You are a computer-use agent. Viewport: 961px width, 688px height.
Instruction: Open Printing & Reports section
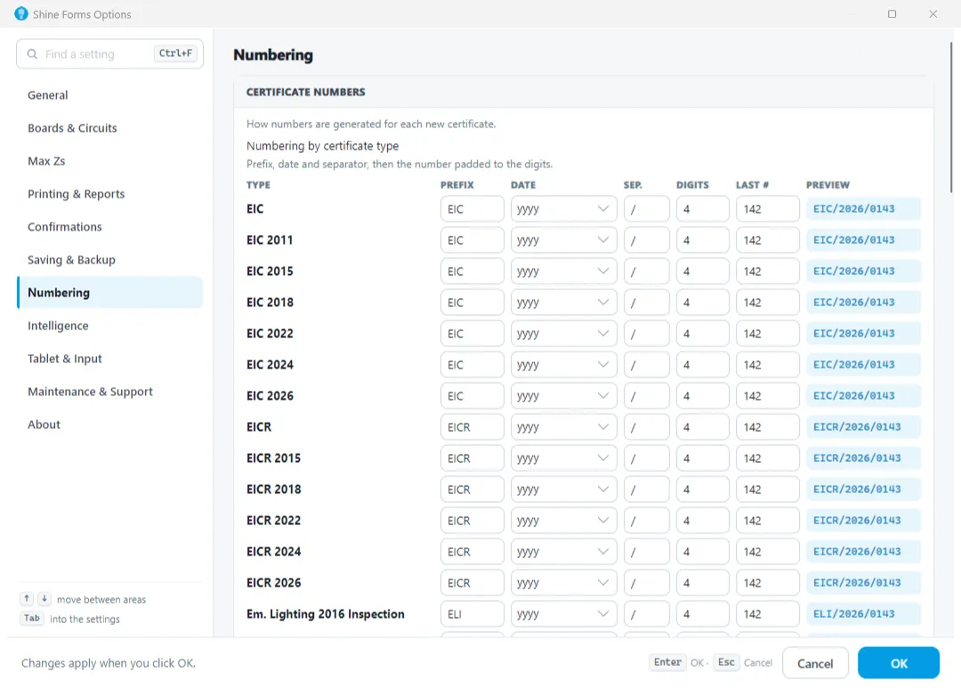[x=109, y=194]
